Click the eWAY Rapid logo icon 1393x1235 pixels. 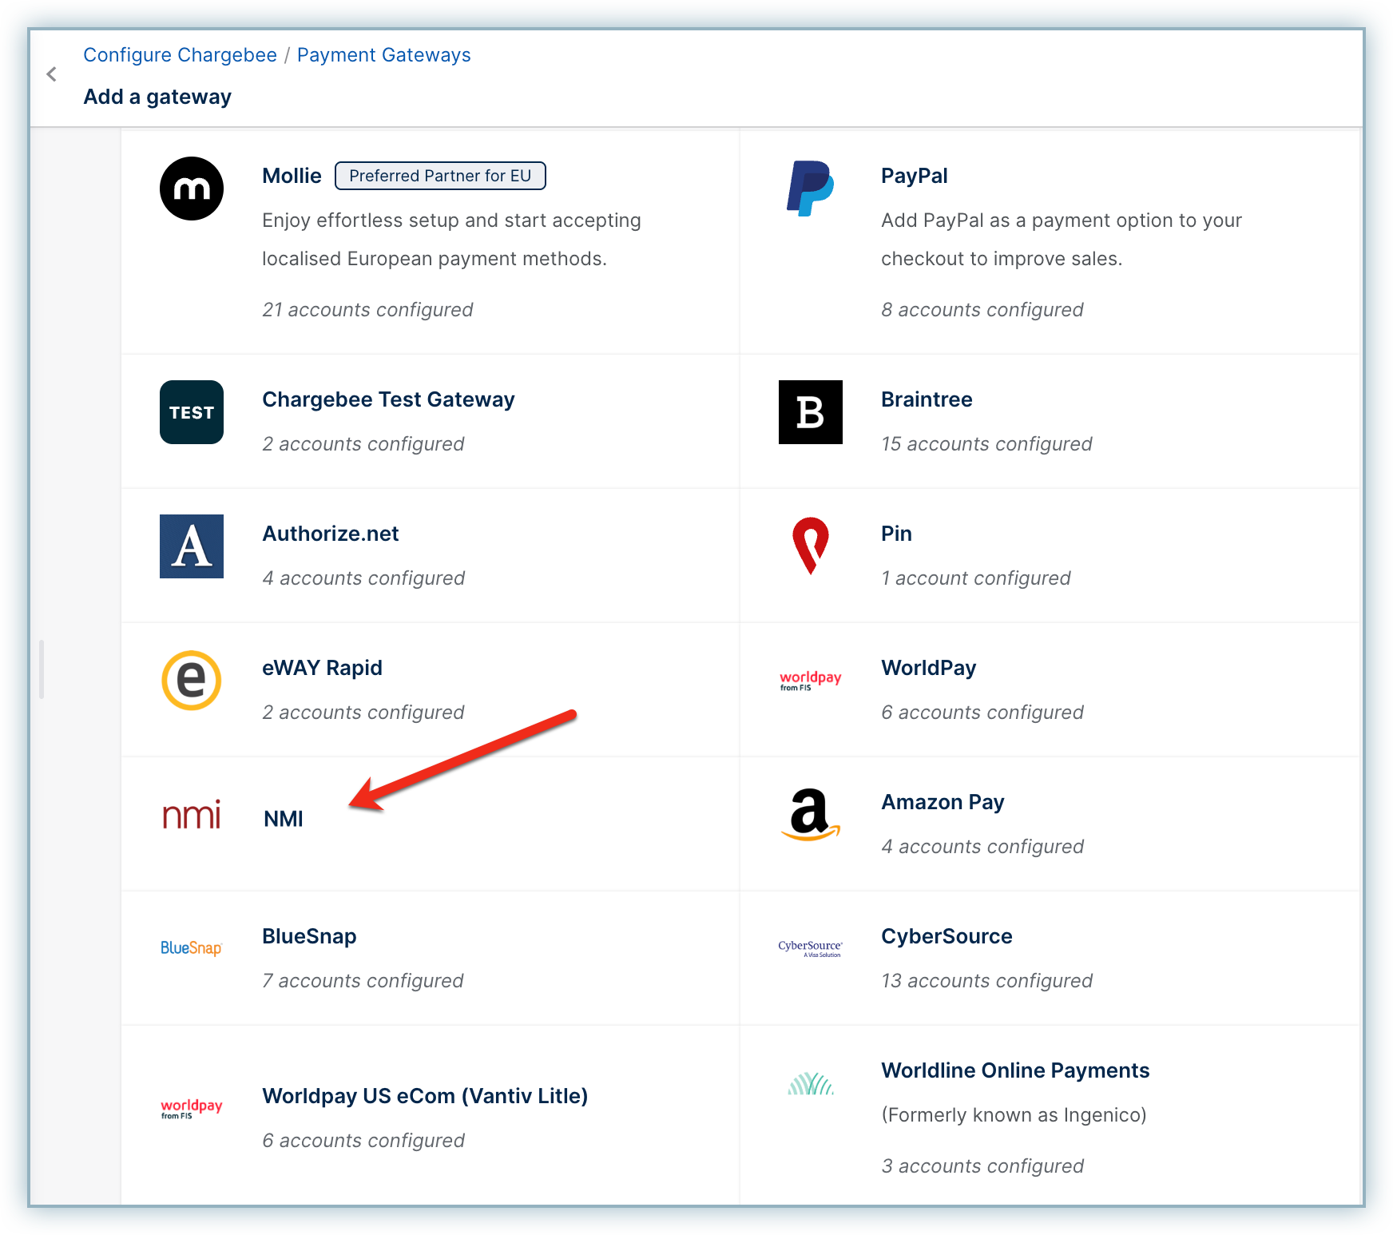(x=192, y=681)
